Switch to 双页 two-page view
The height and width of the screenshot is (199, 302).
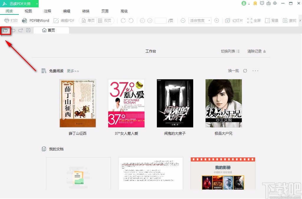105,20
